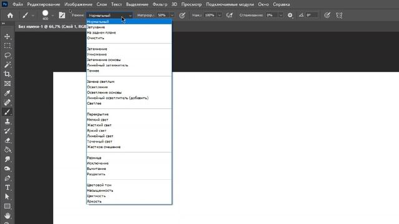Select the History Brush tool
The height and width of the screenshot is (224, 399).
pyautogui.click(x=7, y=131)
